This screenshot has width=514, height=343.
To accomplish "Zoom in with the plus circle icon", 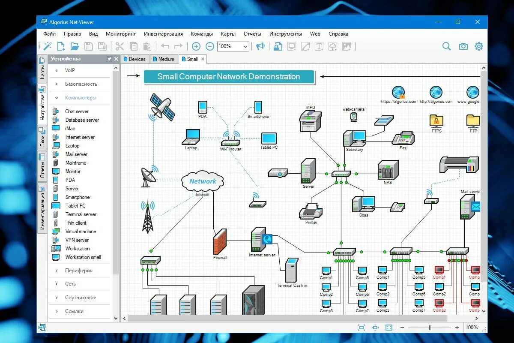I will pos(196,46).
